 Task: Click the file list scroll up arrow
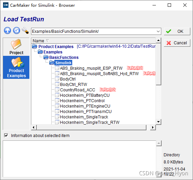[x=158, y=40]
